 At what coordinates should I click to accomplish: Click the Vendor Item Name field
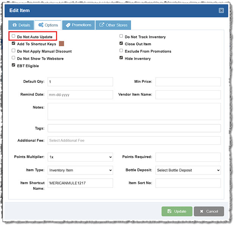click(x=188, y=95)
